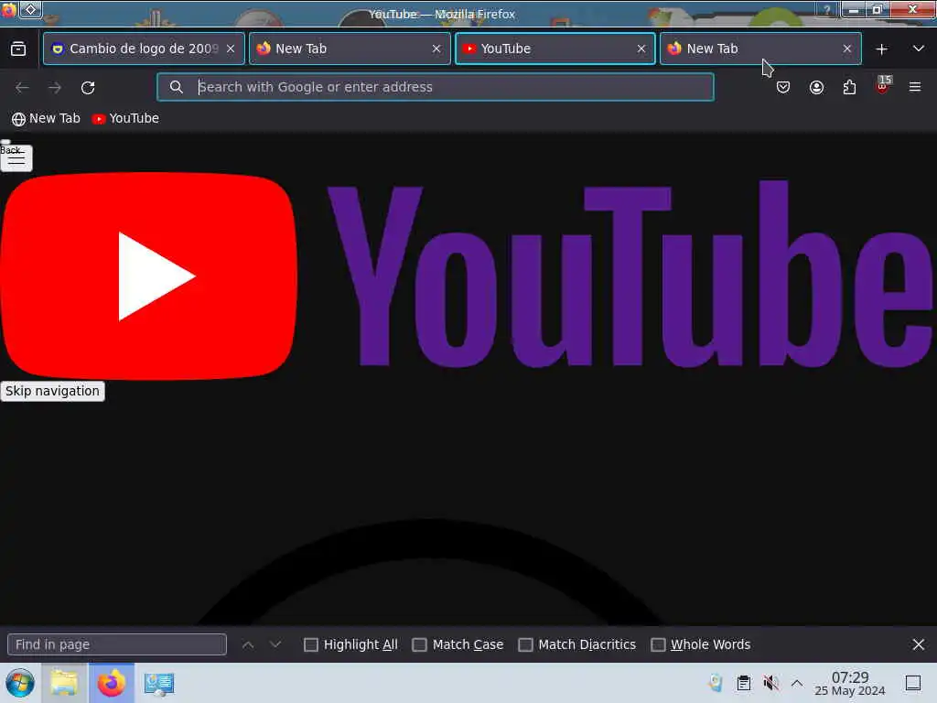
Task: Open YouTube bookmark in bookmarks bar
Action: pyautogui.click(x=125, y=118)
